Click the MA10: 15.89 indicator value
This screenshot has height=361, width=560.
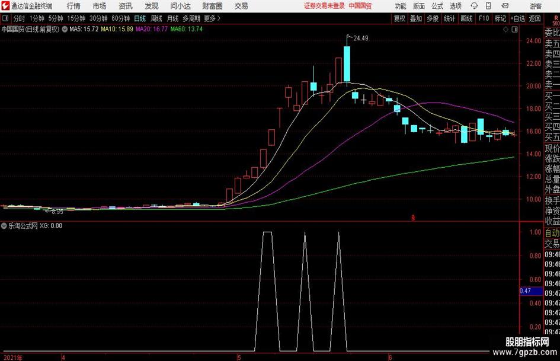pos(117,29)
